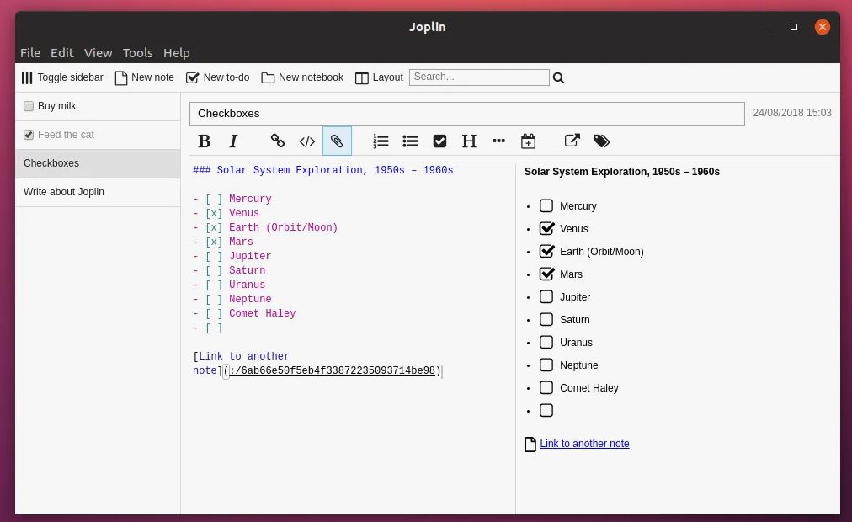Insert the current date and time
Image resolution: width=852 pixels, height=522 pixels.
[528, 141]
